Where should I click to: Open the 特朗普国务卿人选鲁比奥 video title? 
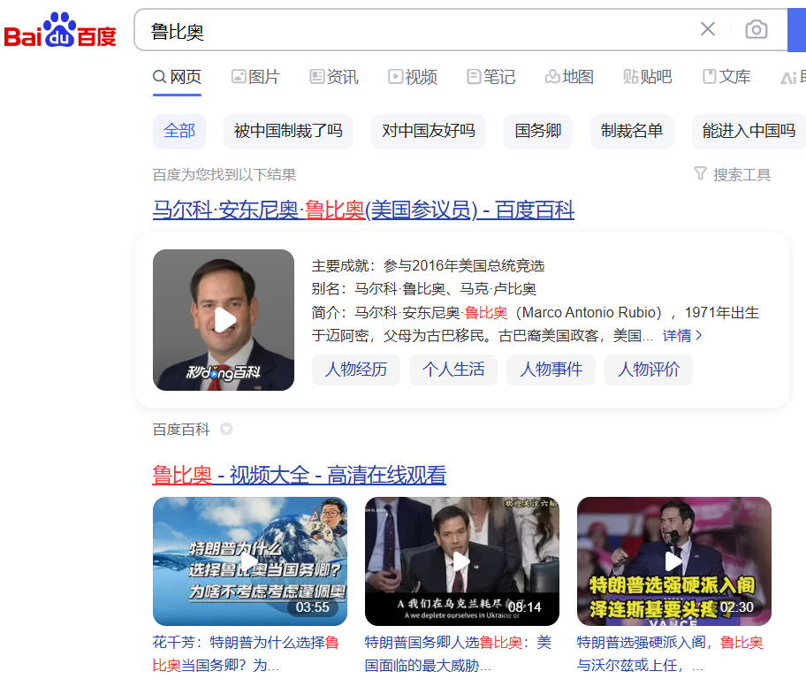458,653
